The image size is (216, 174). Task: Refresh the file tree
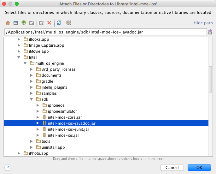point(59,23)
